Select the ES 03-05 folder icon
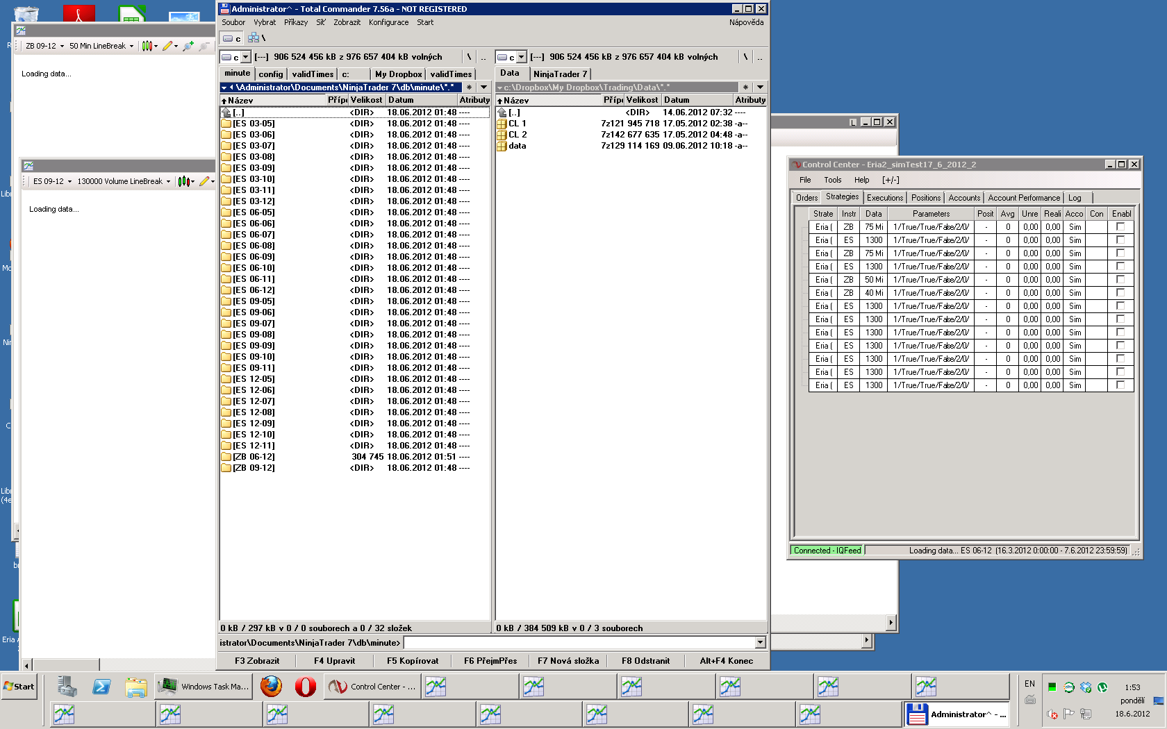The image size is (1167, 729). click(226, 124)
